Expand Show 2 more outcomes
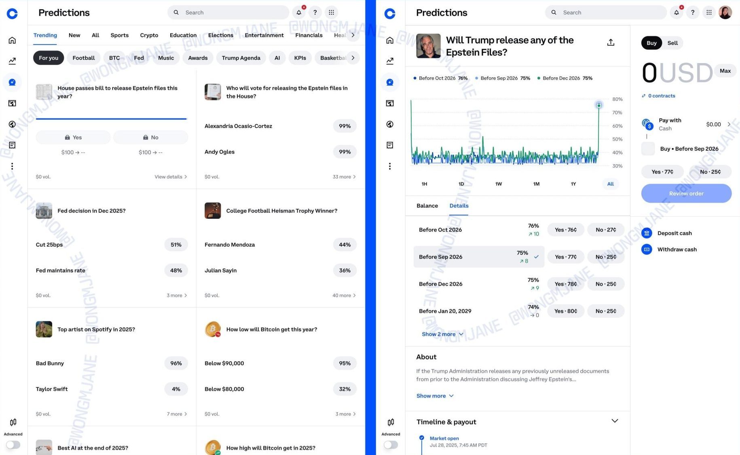The width and height of the screenshot is (740, 455). pos(442,334)
